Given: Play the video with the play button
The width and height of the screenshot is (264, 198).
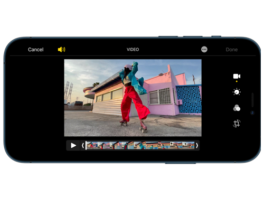Looking at the screenshot, I should tap(73, 146).
